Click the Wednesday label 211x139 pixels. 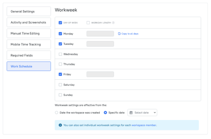pyautogui.click(x=70, y=54)
